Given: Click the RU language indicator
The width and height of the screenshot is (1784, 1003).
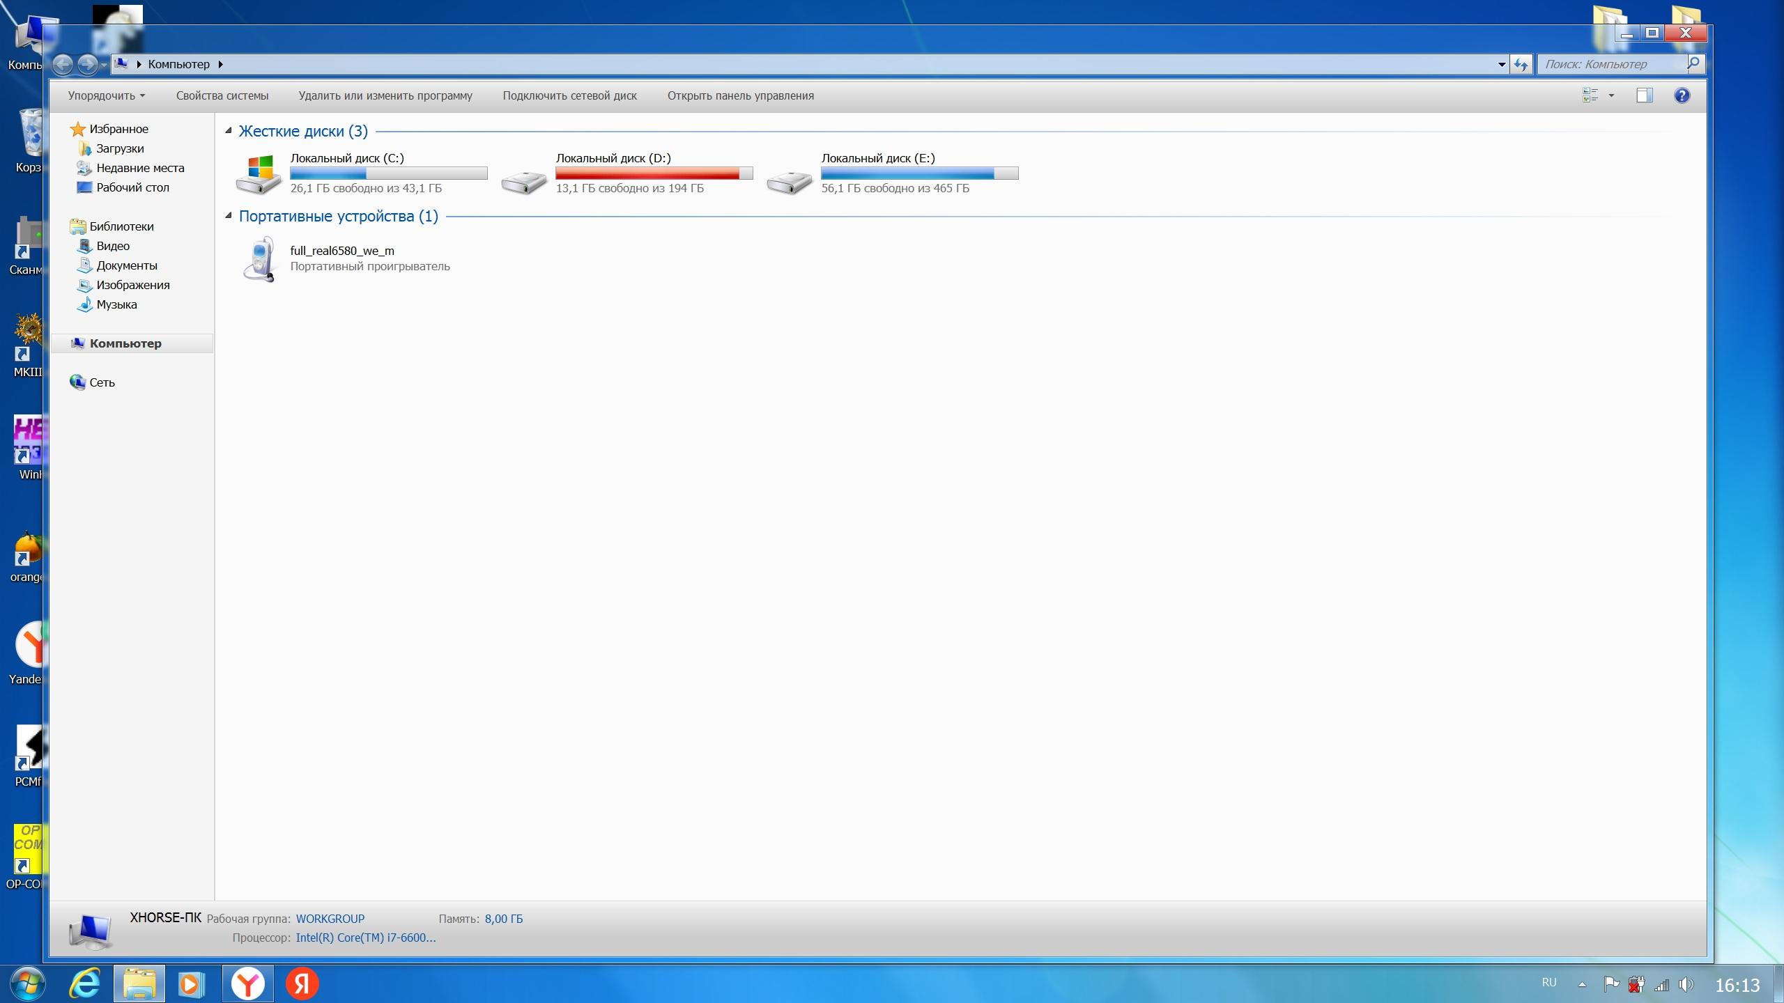Looking at the screenshot, I should click(x=1549, y=983).
